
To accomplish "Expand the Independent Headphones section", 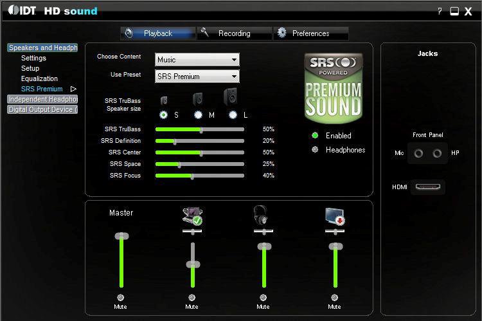I will 42,99.
